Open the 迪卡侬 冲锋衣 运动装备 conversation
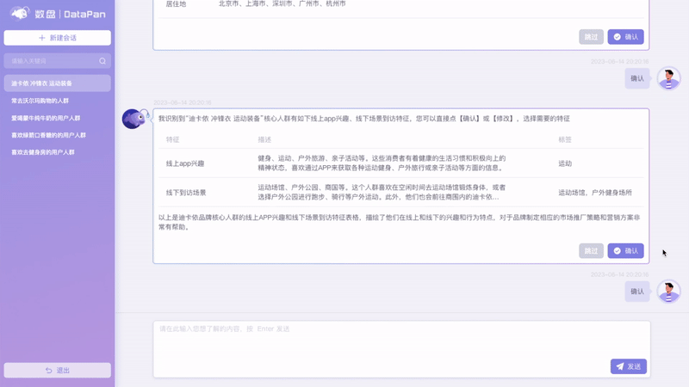Screen dimensions: 689x387 click(57, 83)
